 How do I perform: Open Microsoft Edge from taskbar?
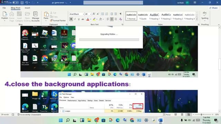coord(117,120)
